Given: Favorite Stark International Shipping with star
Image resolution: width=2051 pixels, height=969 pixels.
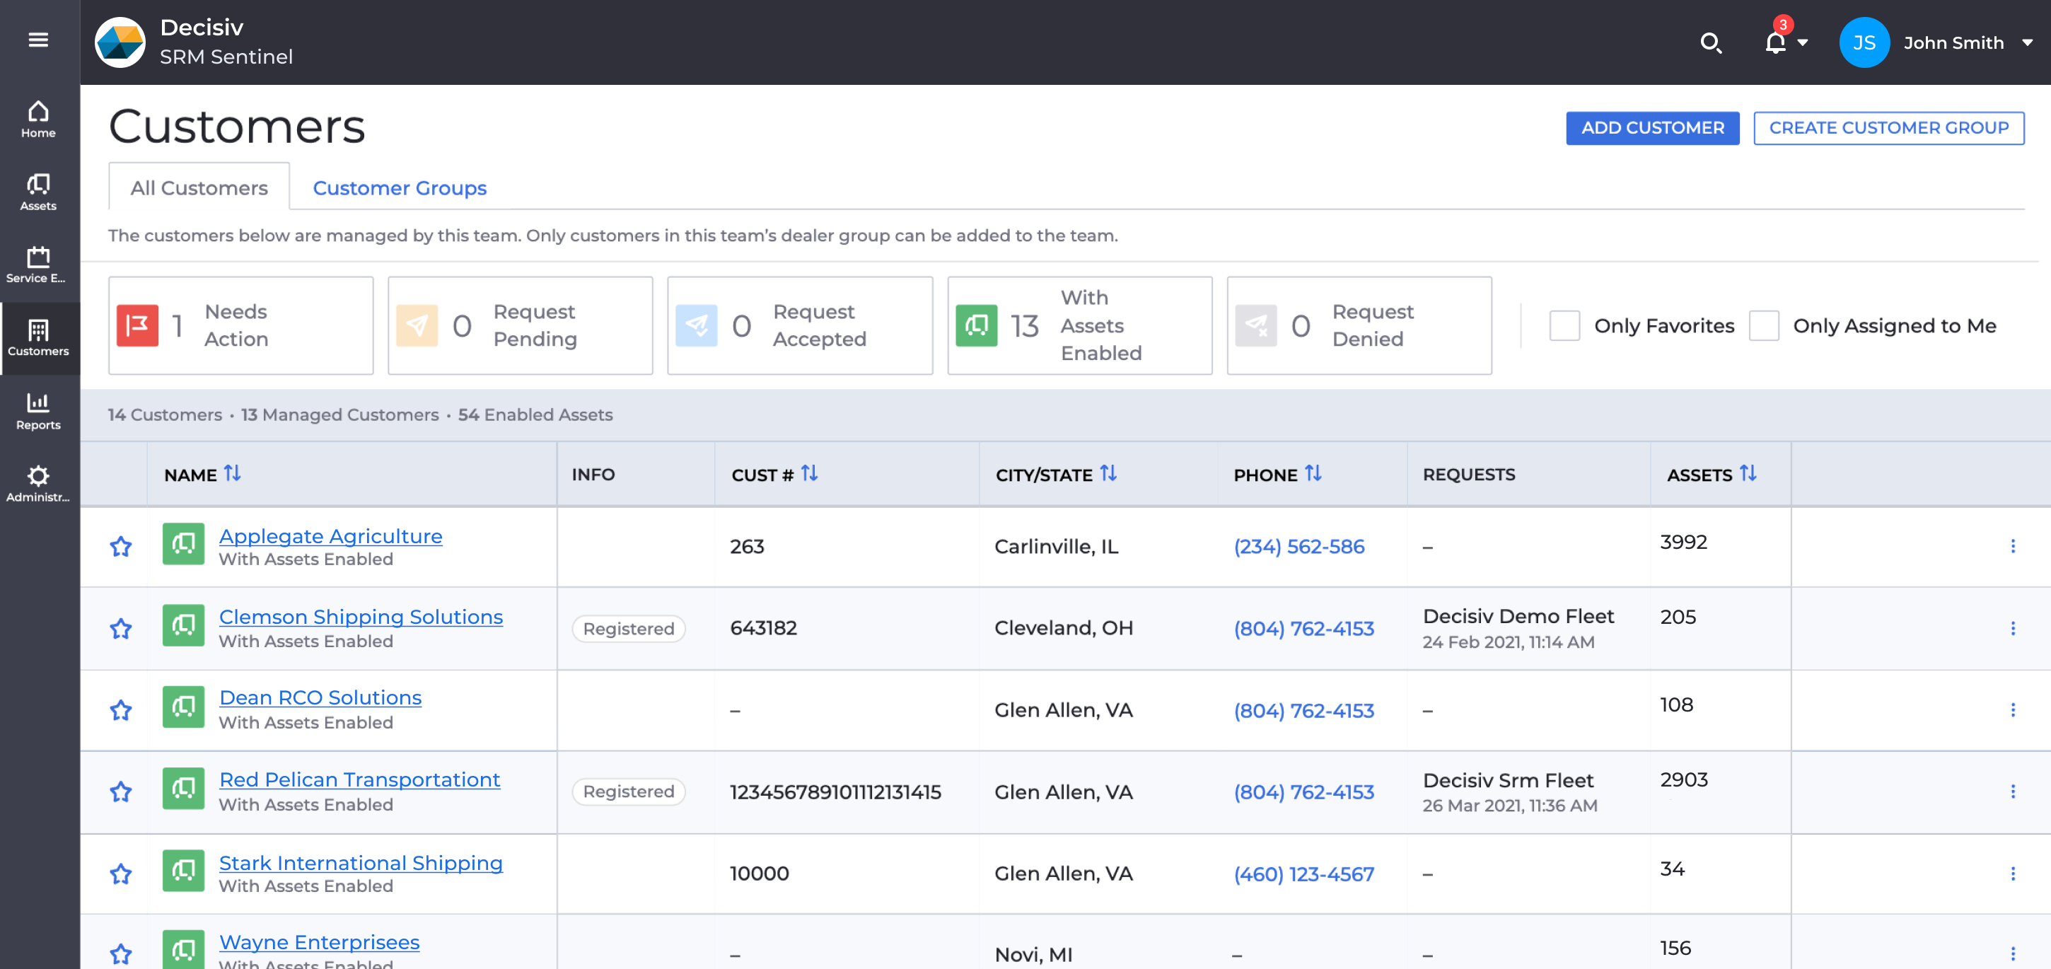Looking at the screenshot, I should coord(121,874).
